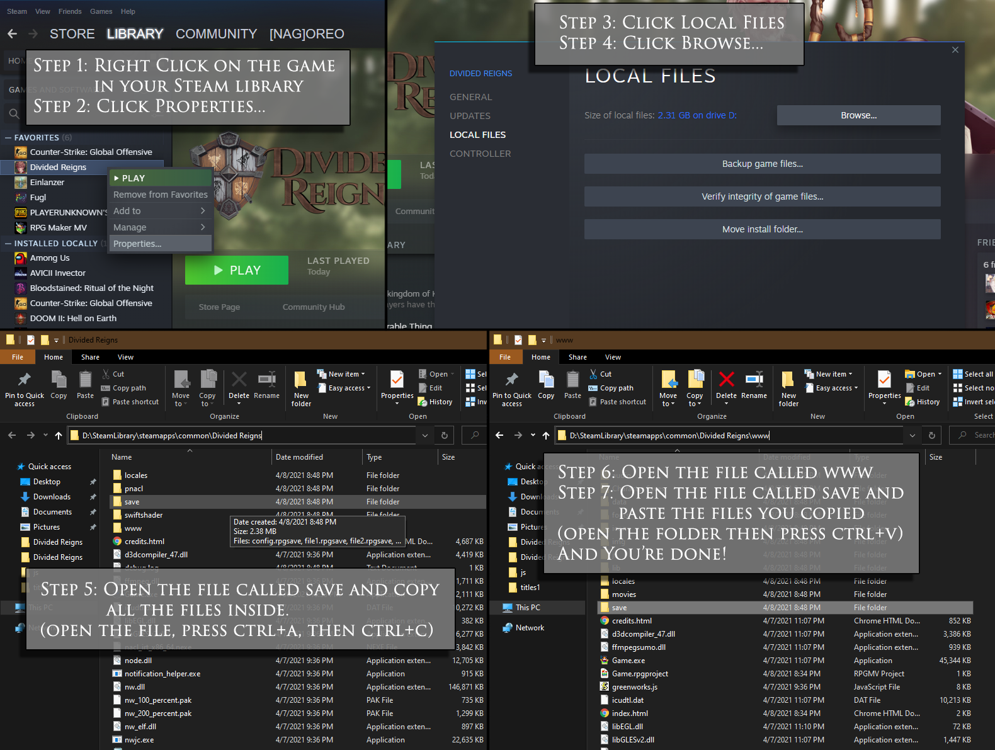Screen dimensions: 995x750
Task: Open the recent locations dropdown in www Explorer
Action: [x=533, y=435]
